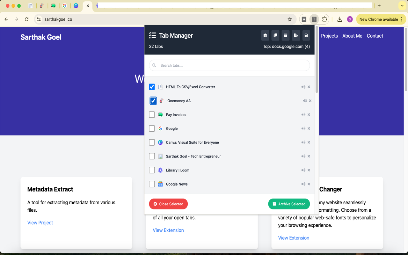
Task: Reload the current page
Action: pyautogui.click(x=27, y=19)
